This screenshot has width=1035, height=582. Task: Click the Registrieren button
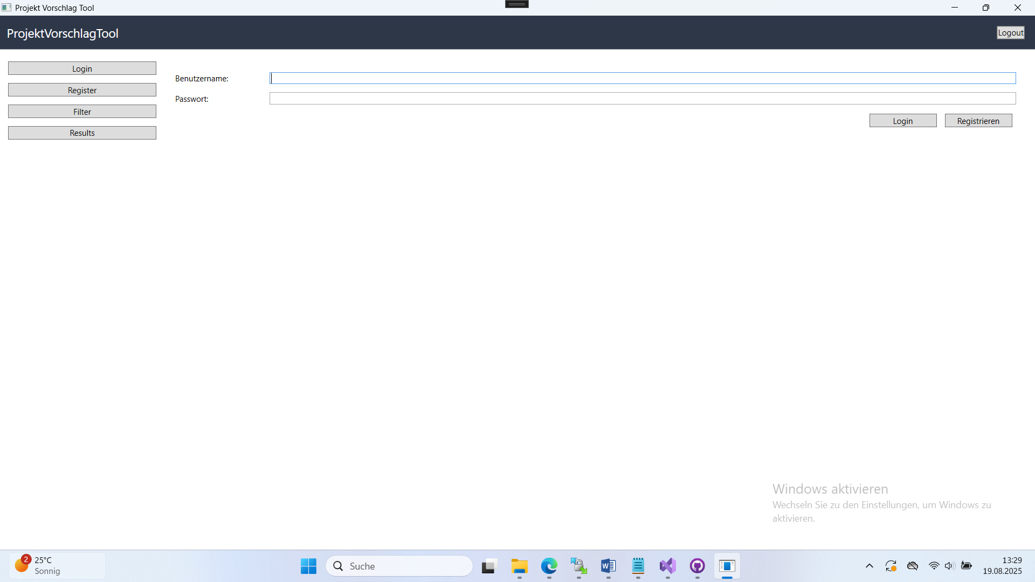tap(978, 120)
